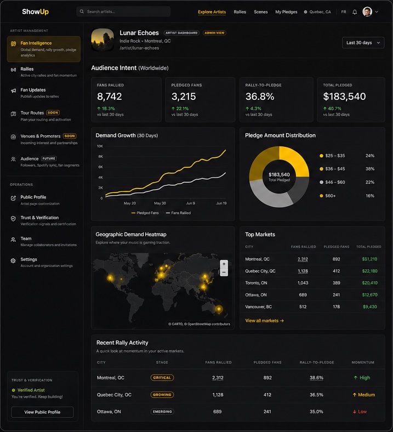This screenshot has height=432, width=393.
Task: Click Quebec City 1,128 in Top Markets
Action: 303,271
